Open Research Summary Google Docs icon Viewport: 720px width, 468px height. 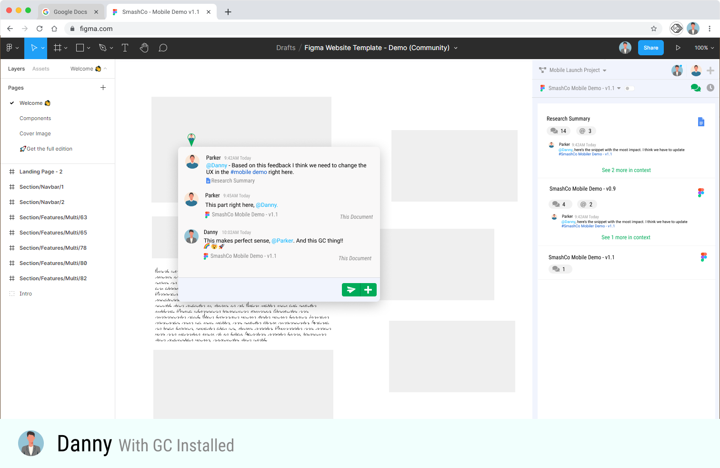[x=701, y=122]
